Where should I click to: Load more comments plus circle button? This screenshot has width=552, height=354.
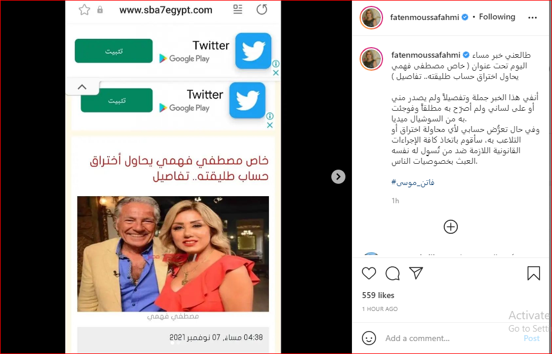click(451, 227)
